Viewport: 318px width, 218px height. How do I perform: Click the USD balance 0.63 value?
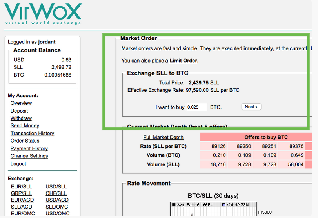66,60
